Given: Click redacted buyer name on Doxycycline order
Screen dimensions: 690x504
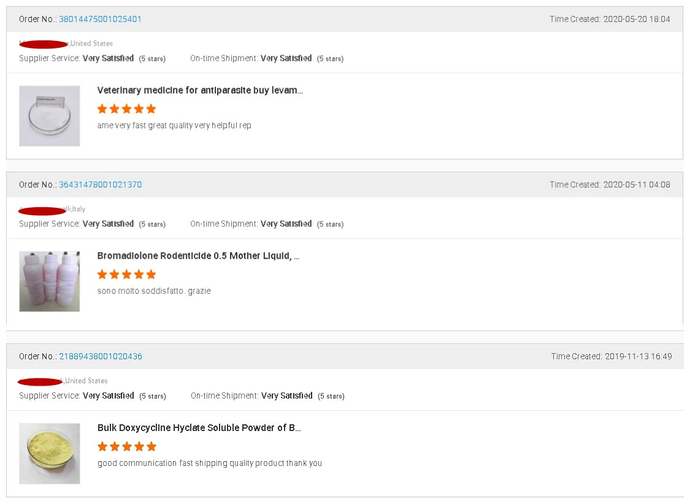Looking at the screenshot, I should click(40, 381).
